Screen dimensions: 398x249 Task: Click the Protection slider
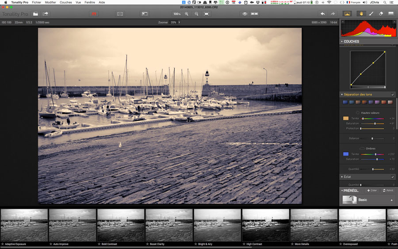(x=372, y=129)
